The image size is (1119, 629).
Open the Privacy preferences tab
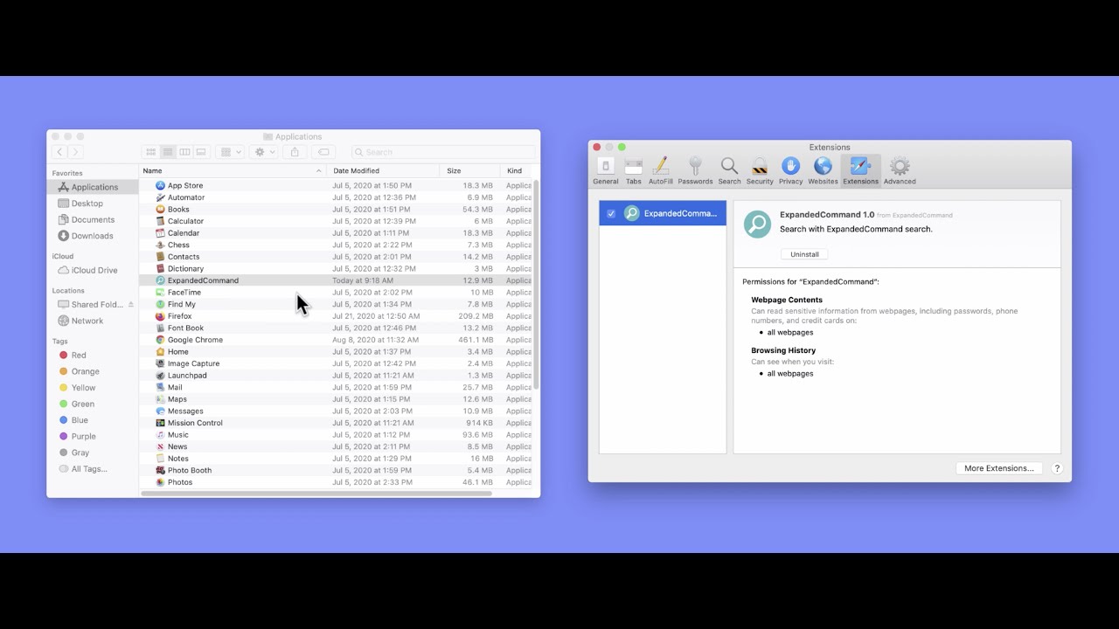[790, 171]
